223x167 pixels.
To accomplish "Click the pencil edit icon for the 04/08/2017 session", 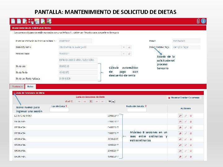I will [186, 127].
